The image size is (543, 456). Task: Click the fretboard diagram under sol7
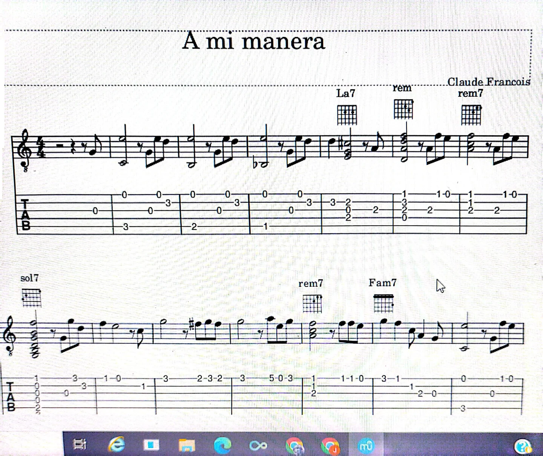[x=31, y=298]
